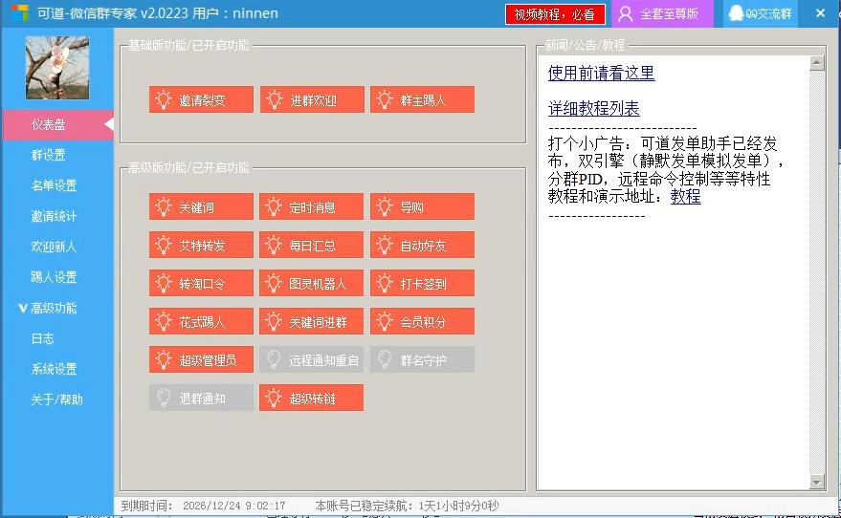This screenshot has width=841, height=518.
Task: Expand the 高级功能 sidebar section
Action: point(54,308)
